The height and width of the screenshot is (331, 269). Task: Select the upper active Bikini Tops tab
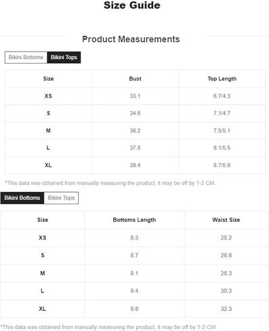pos(64,58)
